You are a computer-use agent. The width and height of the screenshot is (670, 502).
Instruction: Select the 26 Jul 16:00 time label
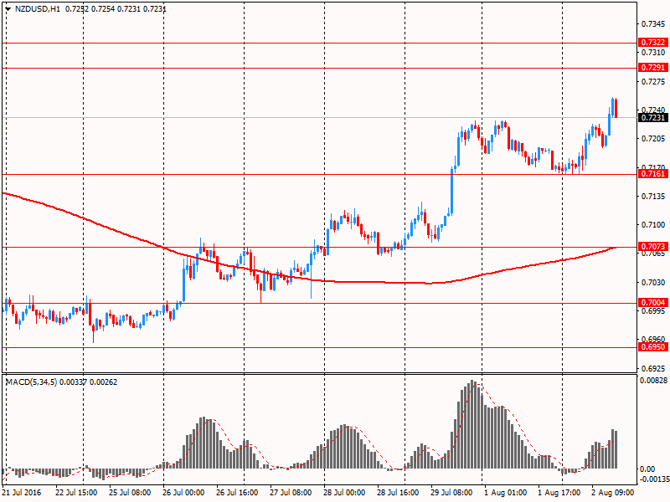coord(237,493)
